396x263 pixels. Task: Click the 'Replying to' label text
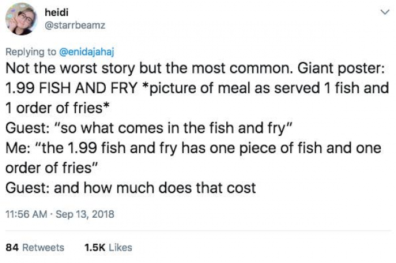pos(31,53)
